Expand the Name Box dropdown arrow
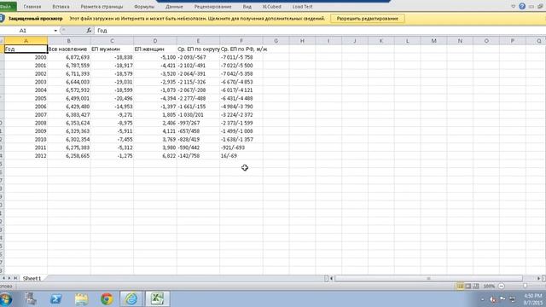Screen dimensions: 546x307 tap(55, 31)
